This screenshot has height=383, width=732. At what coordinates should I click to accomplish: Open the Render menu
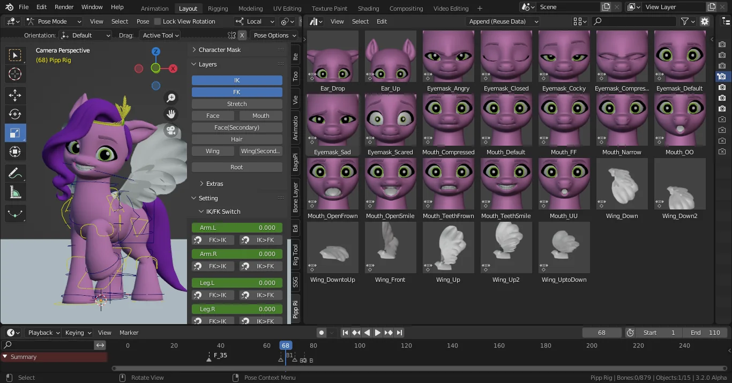coord(63,7)
